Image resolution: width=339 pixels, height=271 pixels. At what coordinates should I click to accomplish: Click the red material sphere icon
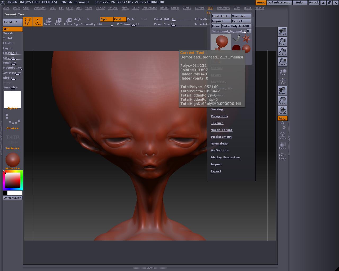pos(13,160)
